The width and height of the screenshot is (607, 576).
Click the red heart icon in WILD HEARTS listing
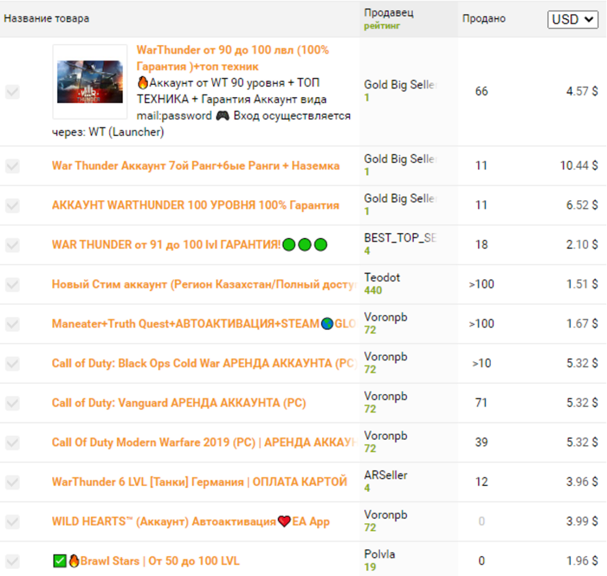point(284,521)
